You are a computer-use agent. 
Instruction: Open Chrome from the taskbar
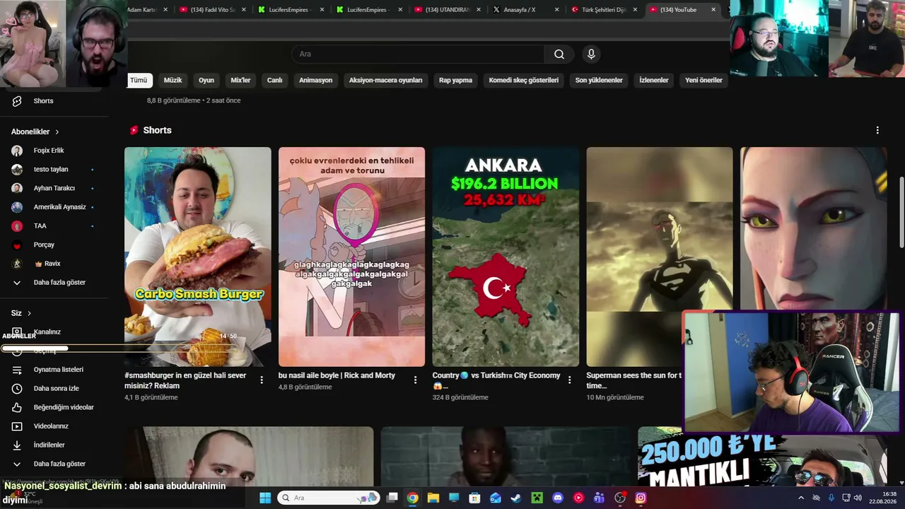tap(413, 498)
